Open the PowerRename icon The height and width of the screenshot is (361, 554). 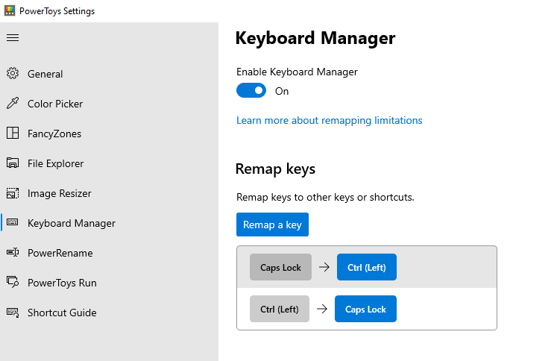(13, 252)
